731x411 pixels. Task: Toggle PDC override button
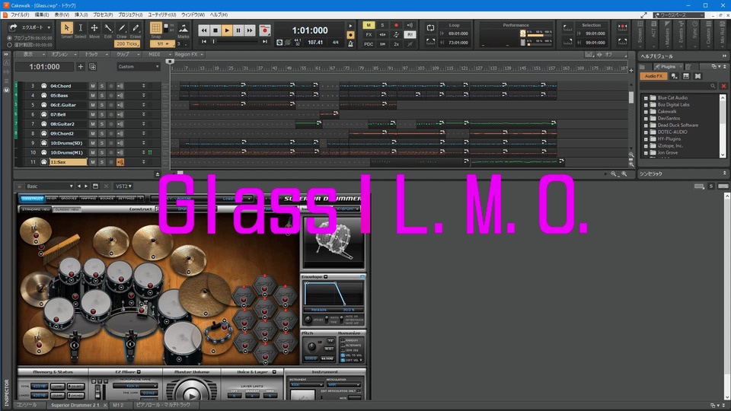click(x=369, y=44)
